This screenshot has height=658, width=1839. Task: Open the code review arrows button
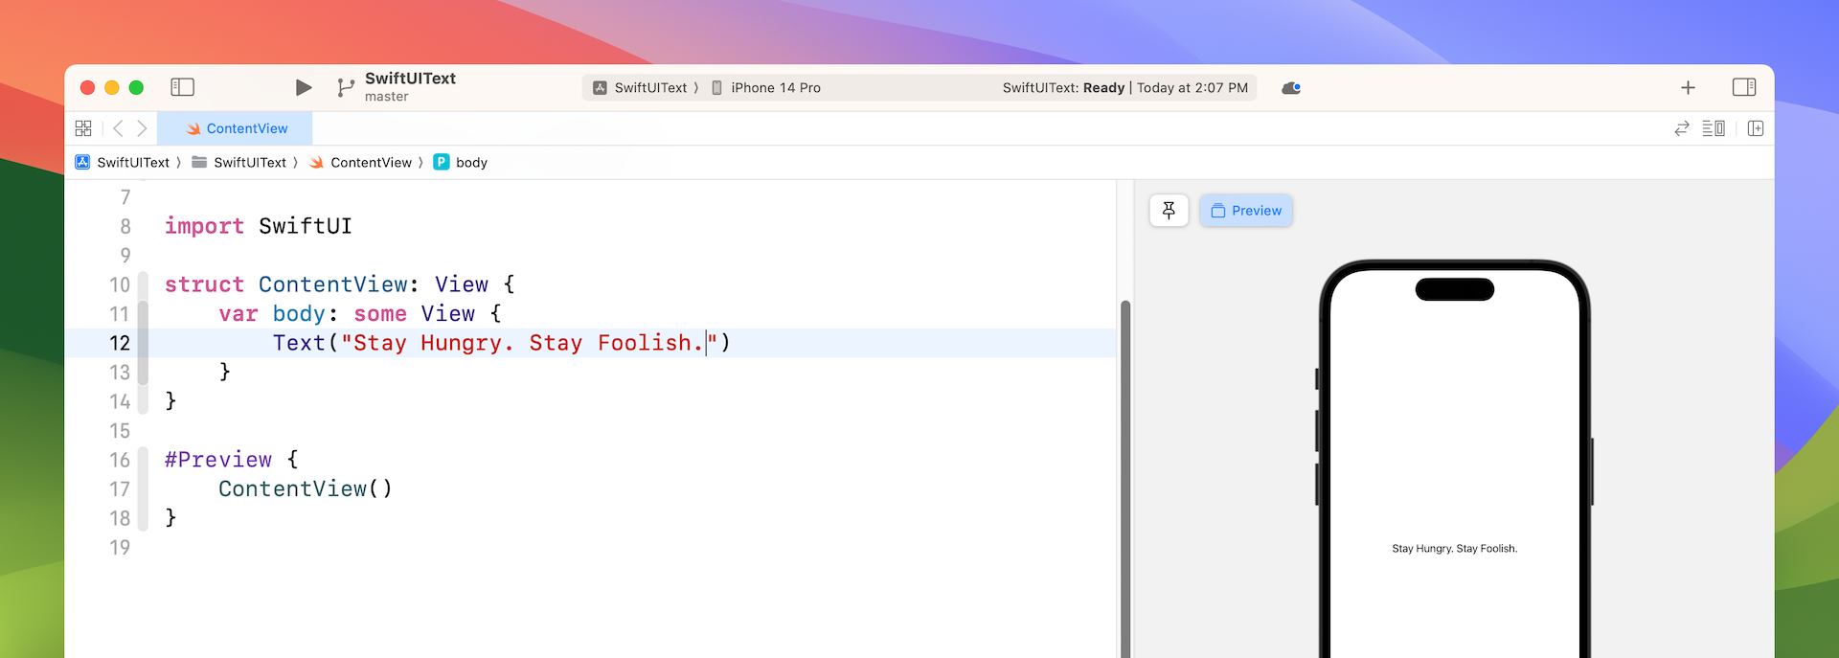click(1682, 128)
